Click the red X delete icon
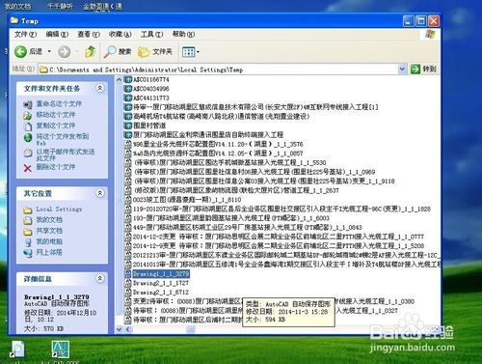Image resolution: width=482 pixels, height=364 pixels. pos(28,168)
